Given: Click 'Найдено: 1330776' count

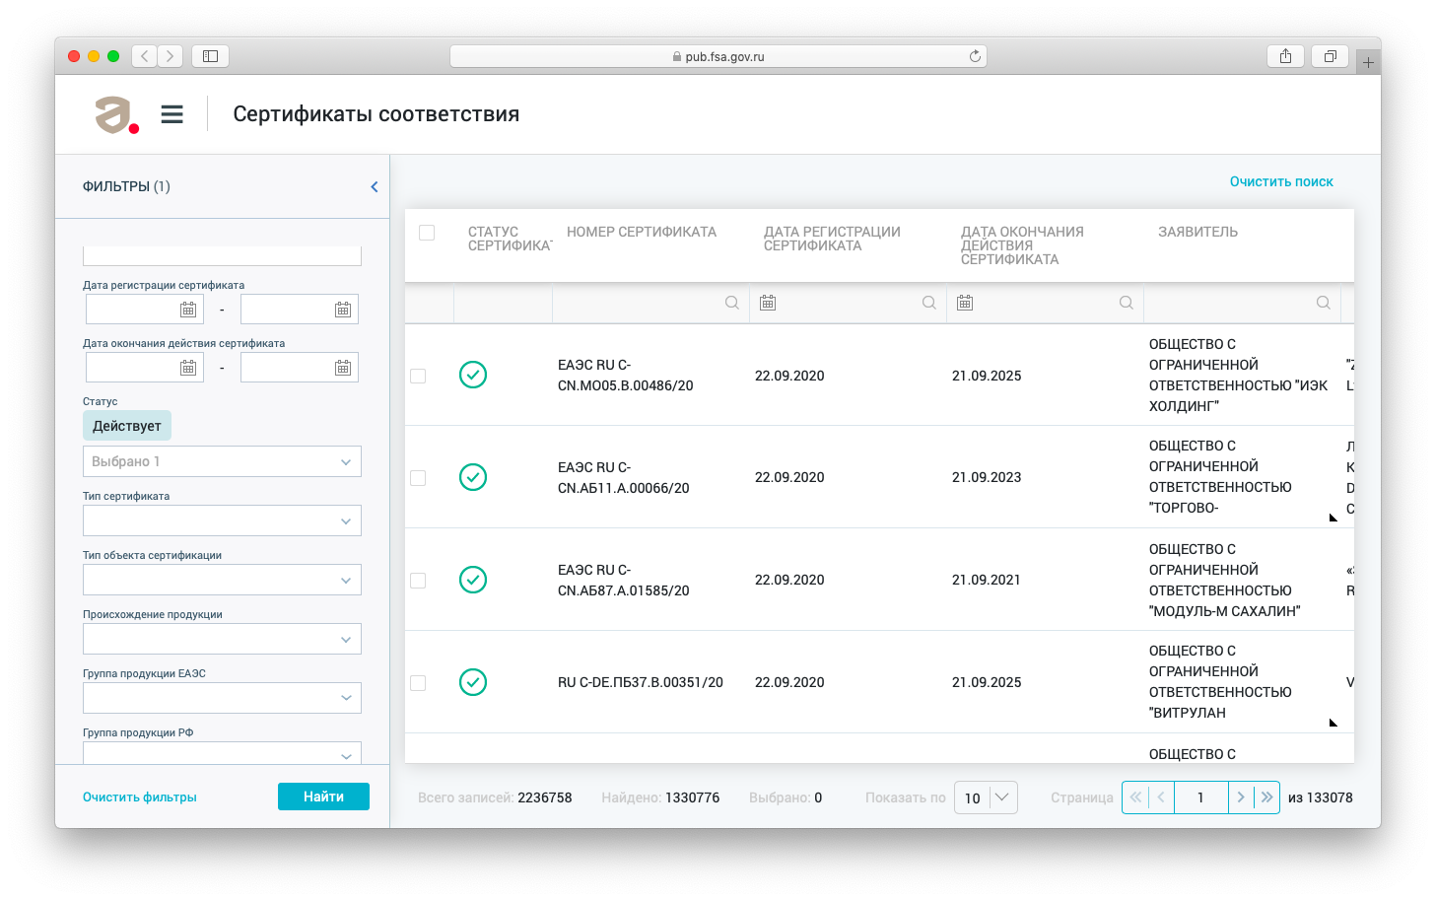Looking at the screenshot, I should coord(660,797).
